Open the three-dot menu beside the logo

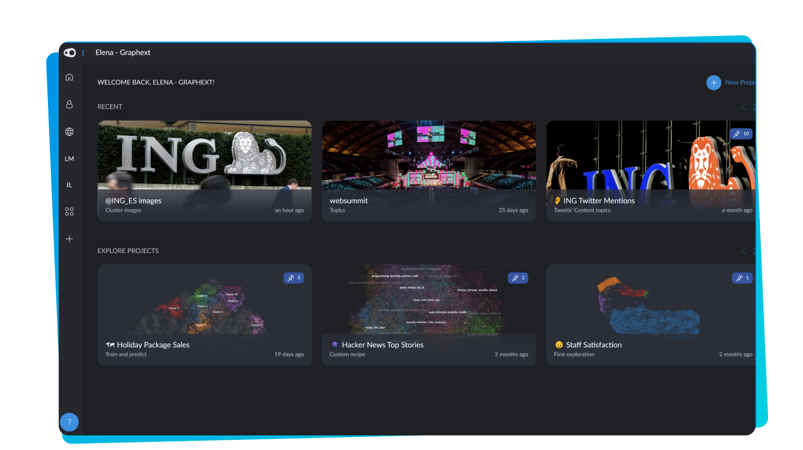(83, 53)
